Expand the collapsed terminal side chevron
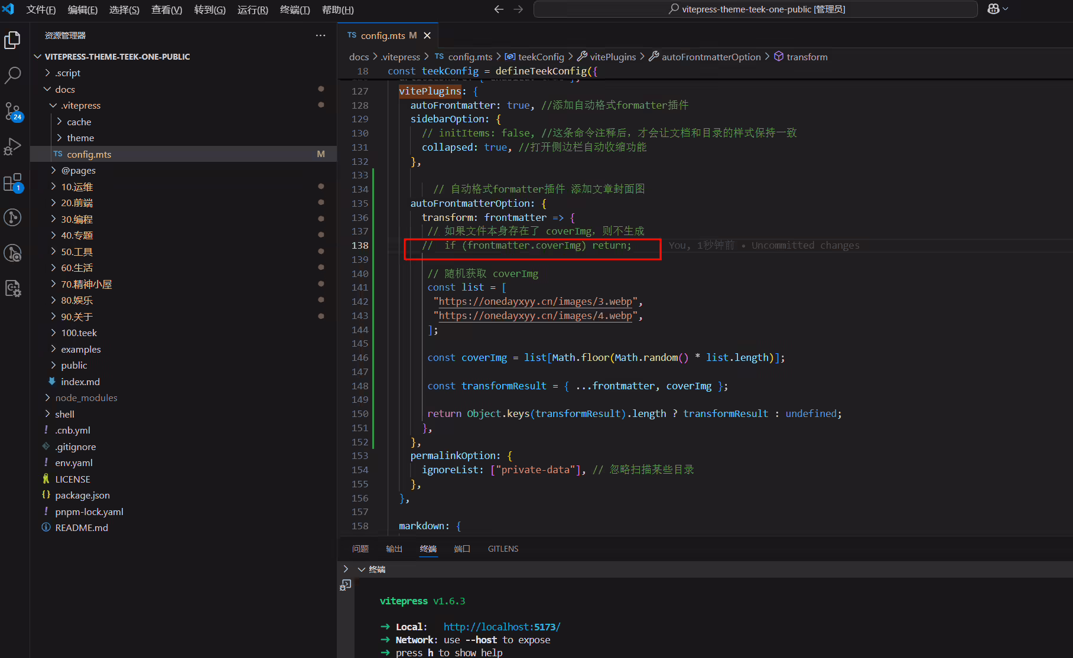This screenshot has width=1073, height=658. [x=346, y=569]
